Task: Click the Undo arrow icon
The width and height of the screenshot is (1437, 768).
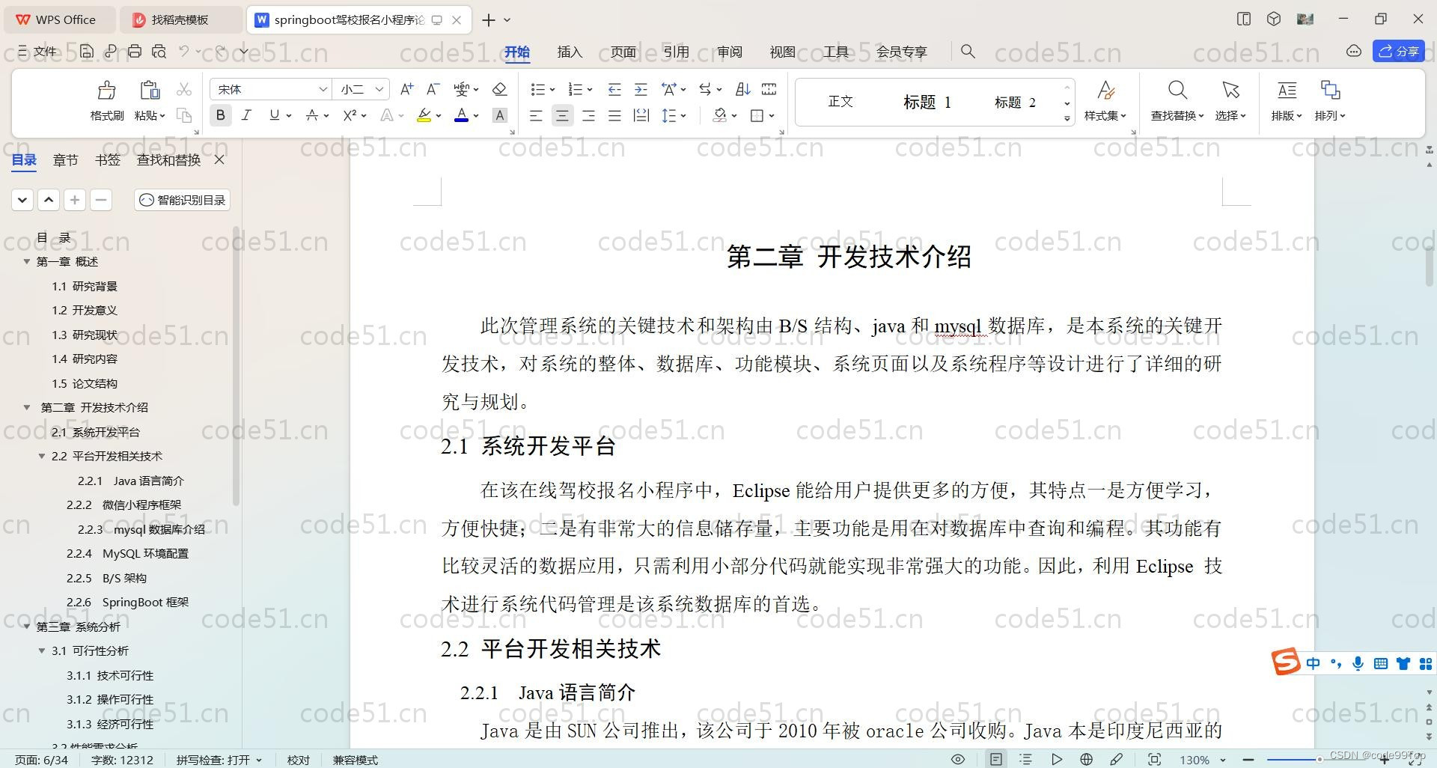Action: [x=183, y=51]
